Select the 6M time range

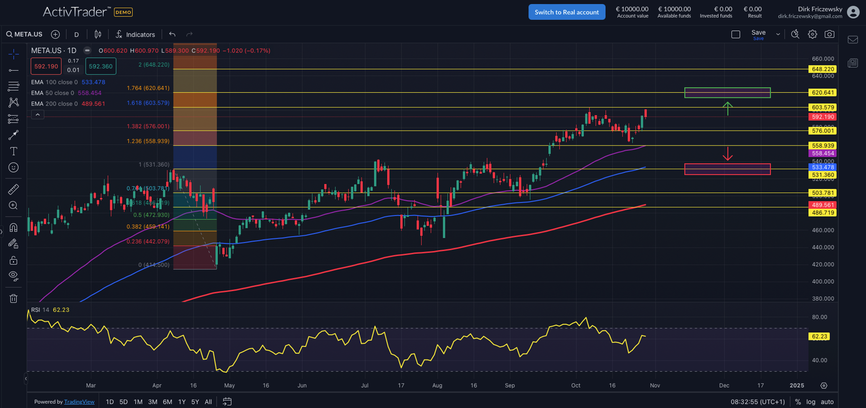(167, 401)
